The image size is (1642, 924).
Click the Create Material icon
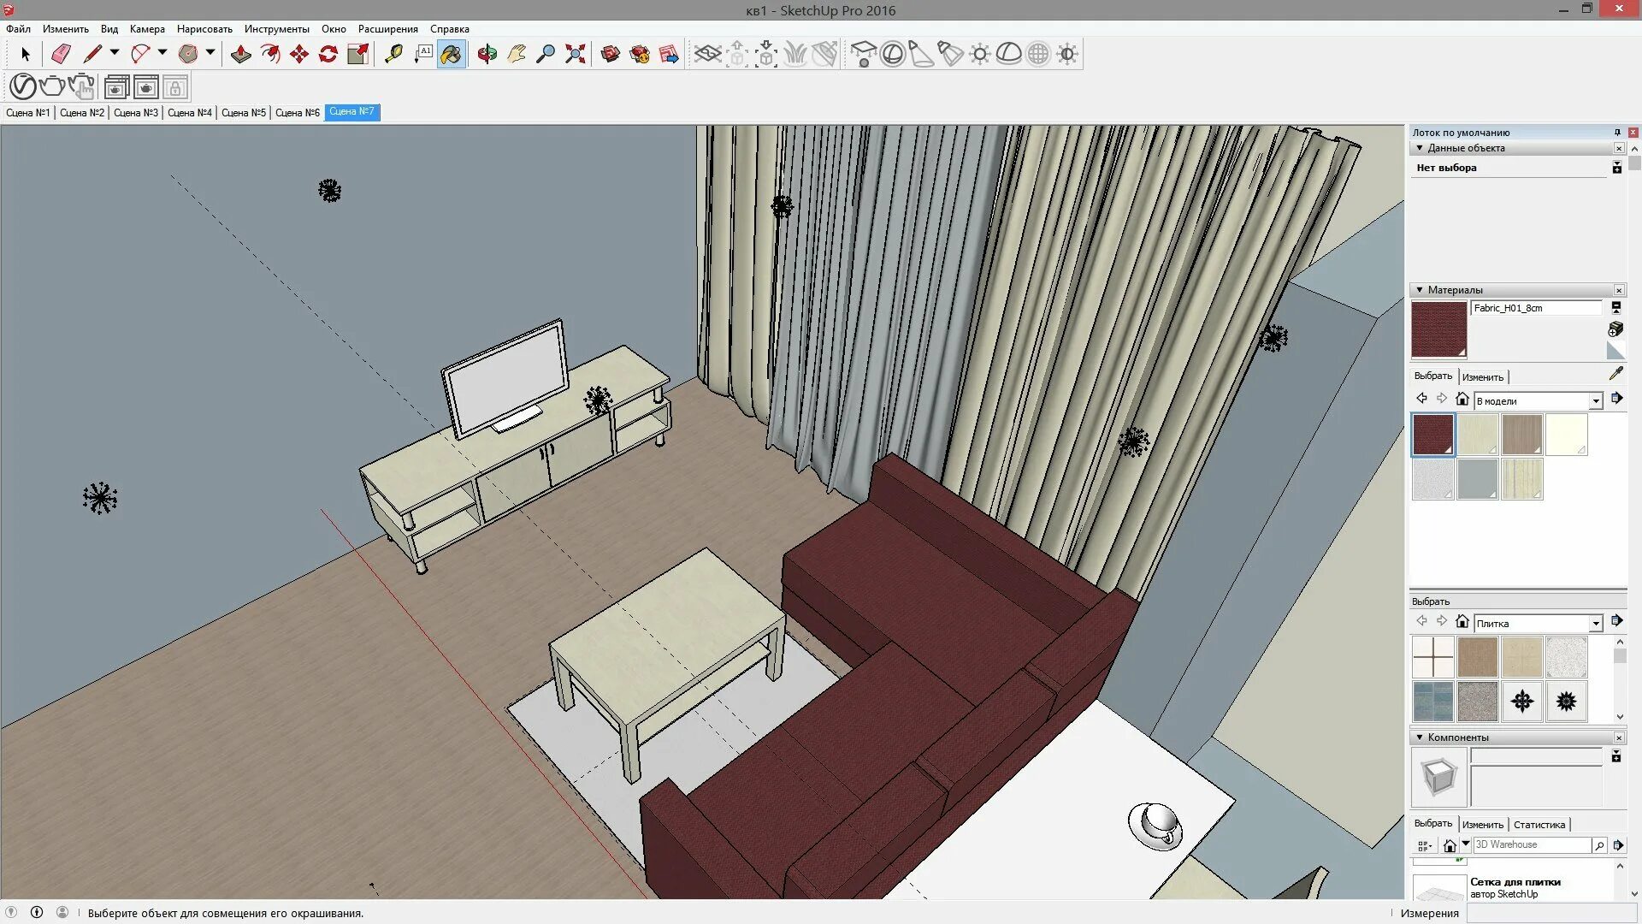pyautogui.click(x=1615, y=329)
